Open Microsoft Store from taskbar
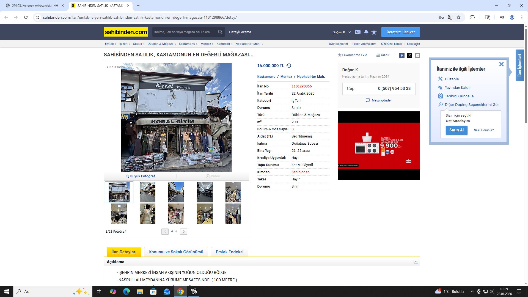528x297 pixels. [x=153, y=291]
